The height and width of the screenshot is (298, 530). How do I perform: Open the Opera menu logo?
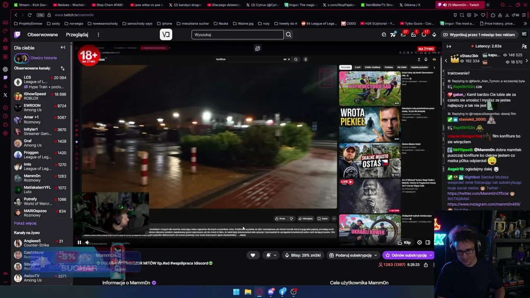(5, 5)
